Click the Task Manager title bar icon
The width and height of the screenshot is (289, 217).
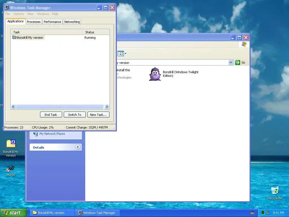[7, 7]
